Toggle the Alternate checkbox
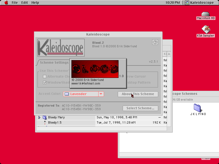The height and width of the screenshot is (164, 219). [x=45, y=77]
